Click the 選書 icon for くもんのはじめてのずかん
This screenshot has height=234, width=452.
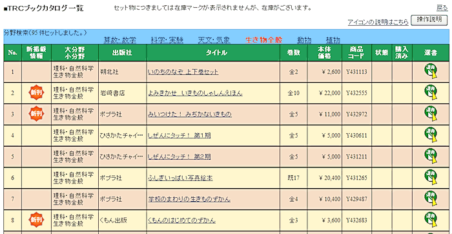[x=431, y=220]
